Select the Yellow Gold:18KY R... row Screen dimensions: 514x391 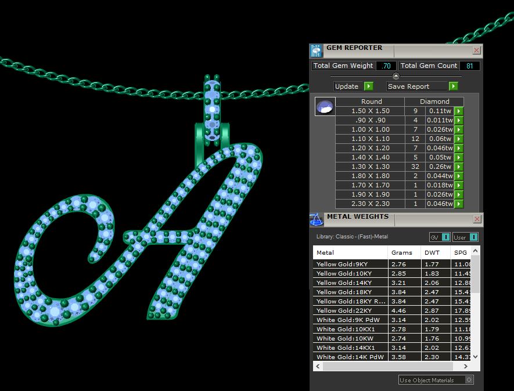pos(392,301)
